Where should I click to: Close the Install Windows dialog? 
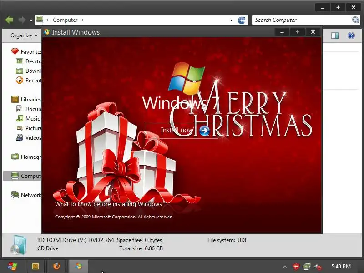point(313,32)
